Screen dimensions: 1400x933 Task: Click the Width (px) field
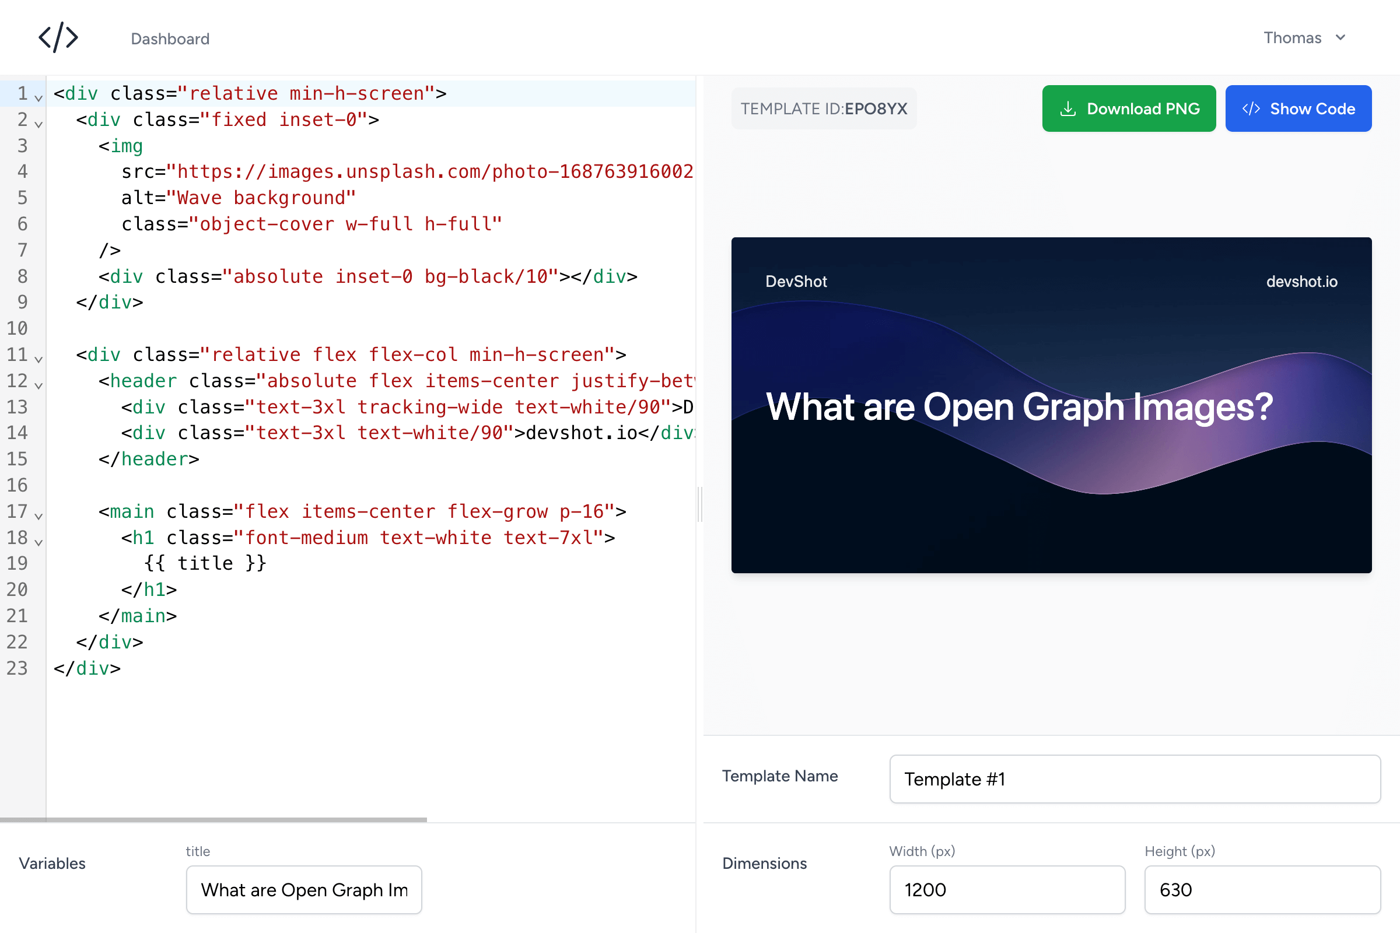tap(1007, 890)
